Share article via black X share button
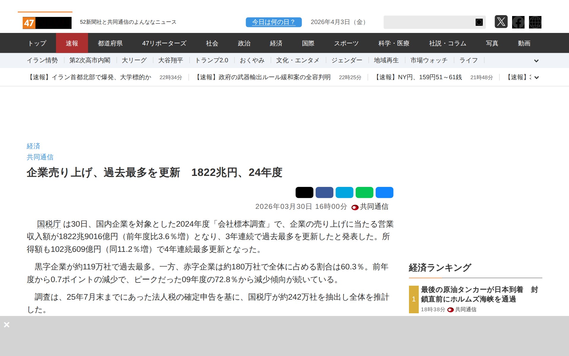The width and height of the screenshot is (569, 356). 304,193
